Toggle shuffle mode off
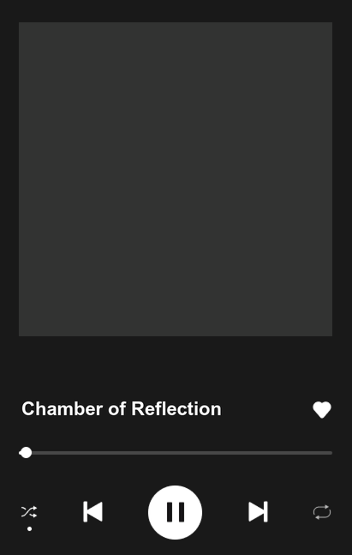352x555 pixels. point(29,512)
